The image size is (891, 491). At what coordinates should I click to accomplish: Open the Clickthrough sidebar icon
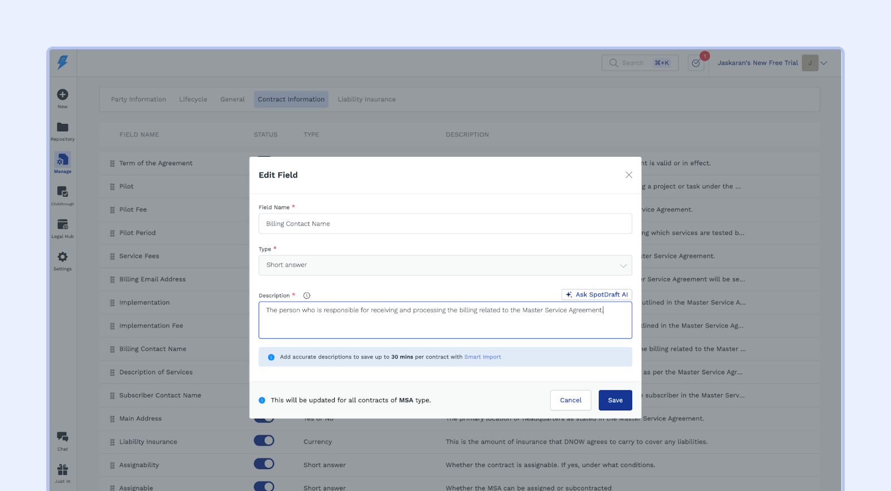[x=62, y=192]
